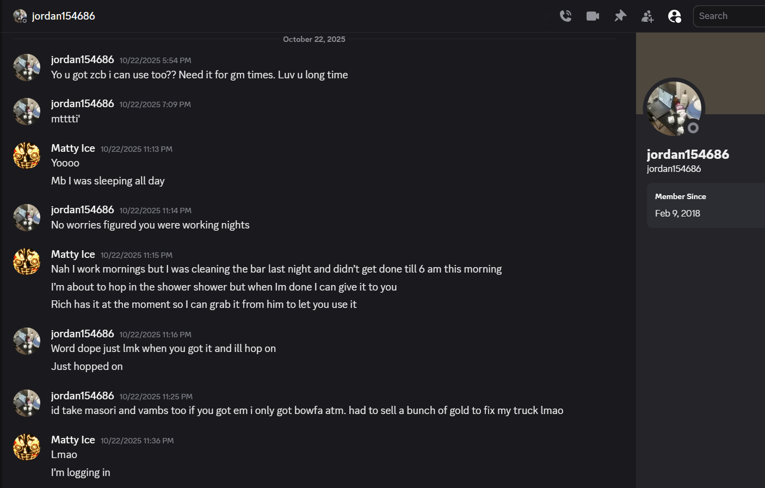Start a video call from the header
The height and width of the screenshot is (488, 765).
pos(593,16)
